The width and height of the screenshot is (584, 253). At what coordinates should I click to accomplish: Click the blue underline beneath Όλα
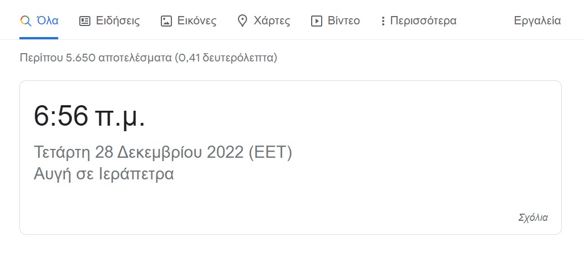(39, 38)
